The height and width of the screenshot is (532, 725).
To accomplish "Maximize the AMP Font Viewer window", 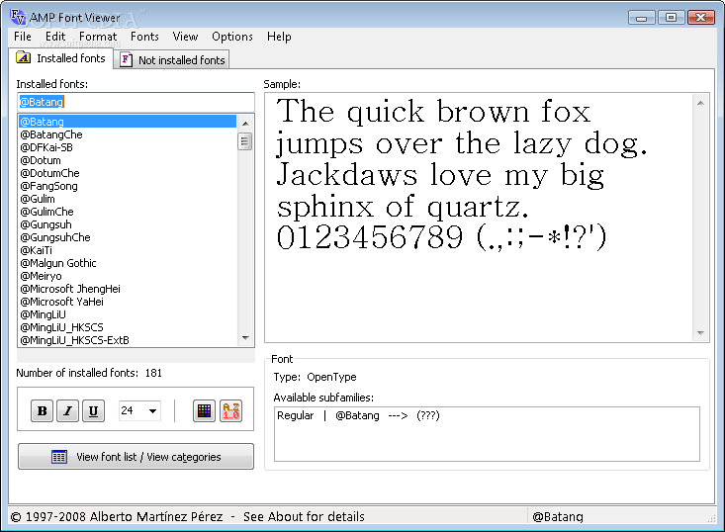I will pos(671,18).
